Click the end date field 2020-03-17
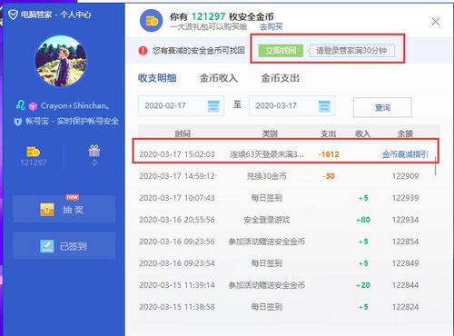 (x=291, y=105)
